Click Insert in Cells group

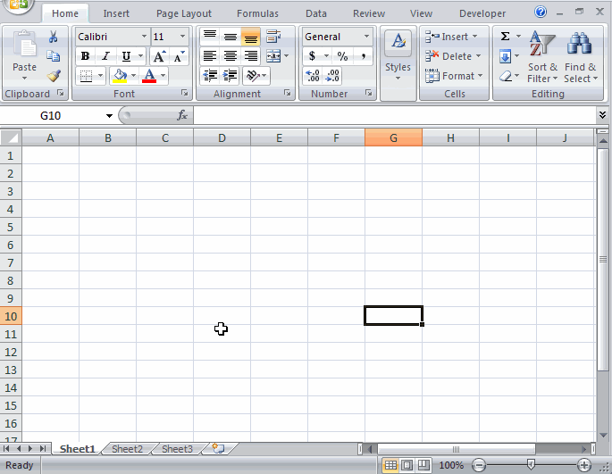tap(451, 37)
